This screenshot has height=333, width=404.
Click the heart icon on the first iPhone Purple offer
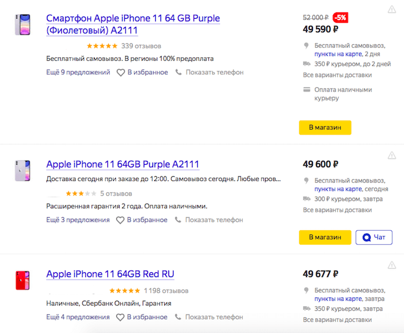tap(121, 72)
